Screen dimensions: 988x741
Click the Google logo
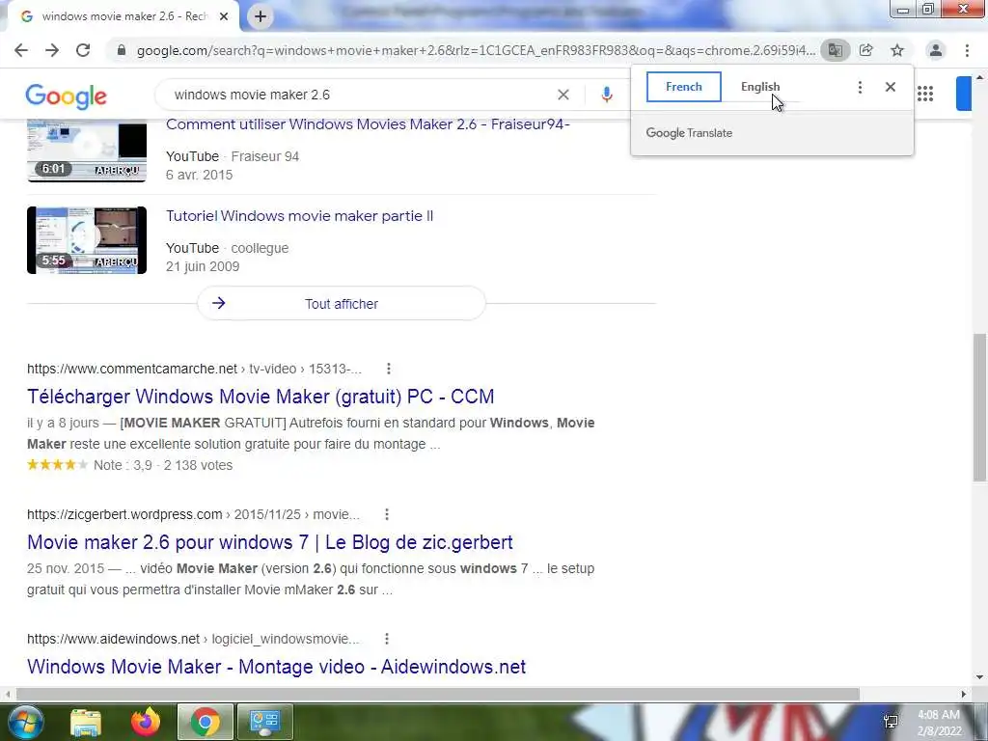(67, 96)
